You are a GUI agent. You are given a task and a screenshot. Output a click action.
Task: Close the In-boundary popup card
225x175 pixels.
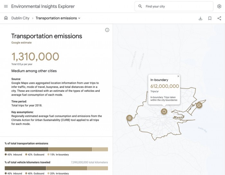tap(178, 76)
